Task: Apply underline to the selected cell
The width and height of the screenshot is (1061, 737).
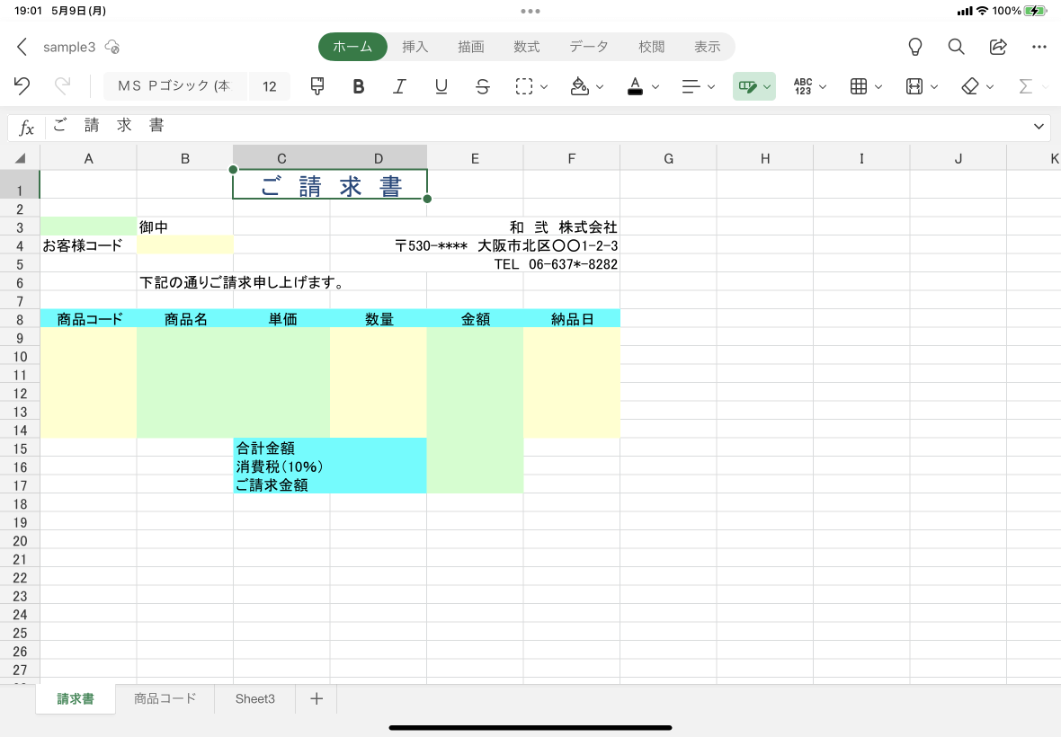Action: [441, 86]
